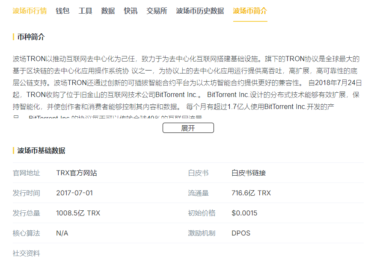Click the DPOS incentive mechanism value

pyautogui.click(x=241, y=233)
